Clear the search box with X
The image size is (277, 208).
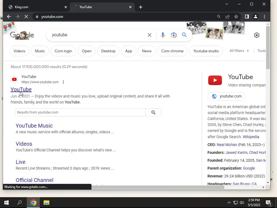[x=149, y=35]
